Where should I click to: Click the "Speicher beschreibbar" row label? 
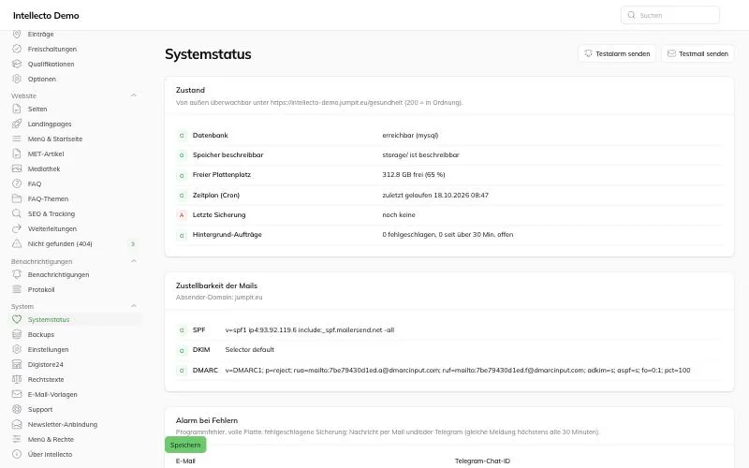(x=228, y=154)
